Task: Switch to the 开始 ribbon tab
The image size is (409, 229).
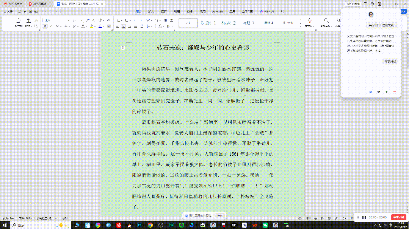Action: point(138,11)
